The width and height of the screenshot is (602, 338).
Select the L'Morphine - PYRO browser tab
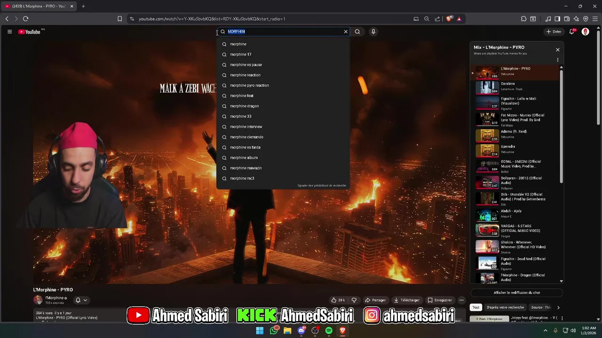click(x=39, y=6)
